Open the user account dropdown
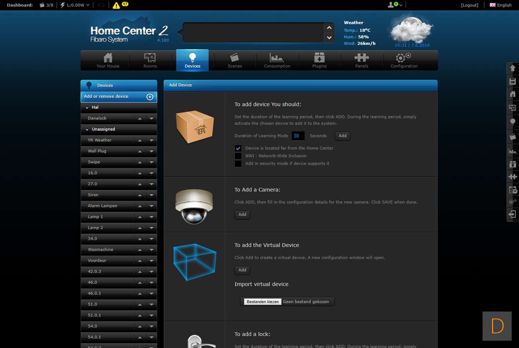This screenshot has height=348, width=519. pos(395,5)
